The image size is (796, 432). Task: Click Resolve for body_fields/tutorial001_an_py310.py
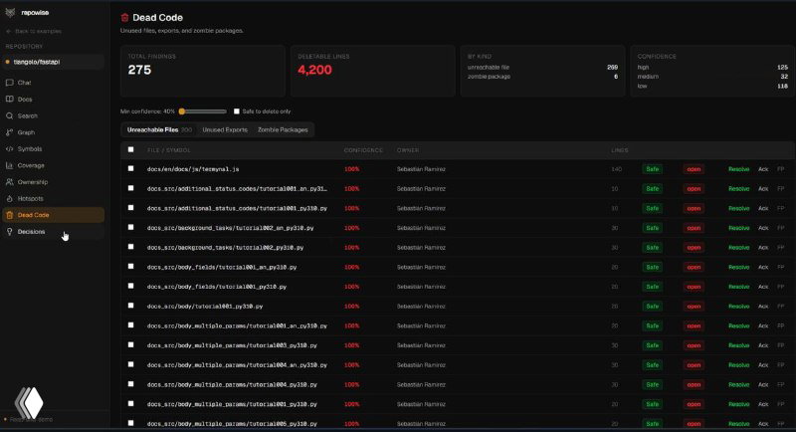click(x=738, y=267)
